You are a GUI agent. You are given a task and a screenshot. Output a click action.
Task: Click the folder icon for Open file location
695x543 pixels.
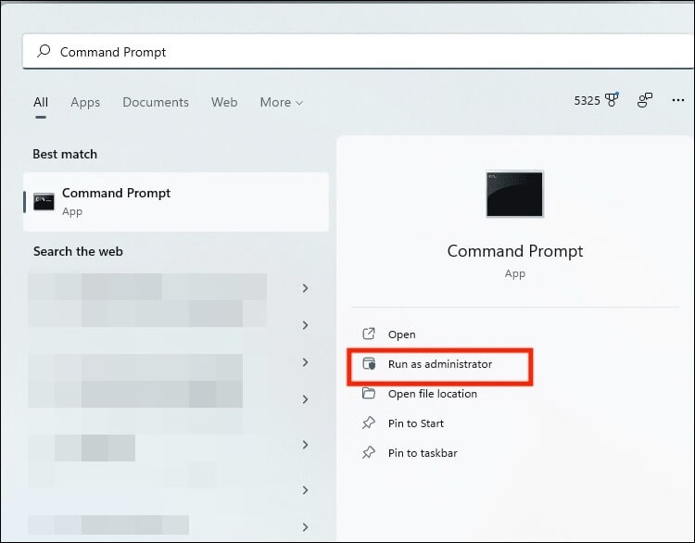pyautogui.click(x=369, y=394)
